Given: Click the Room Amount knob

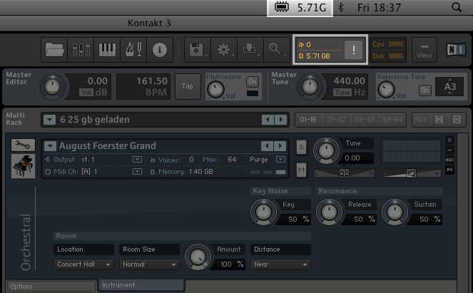Looking at the screenshot, I should (198, 257).
